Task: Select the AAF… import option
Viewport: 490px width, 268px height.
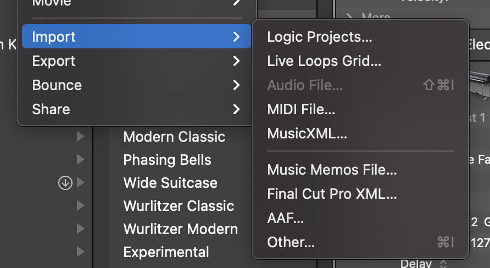Action: pos(285,218)
